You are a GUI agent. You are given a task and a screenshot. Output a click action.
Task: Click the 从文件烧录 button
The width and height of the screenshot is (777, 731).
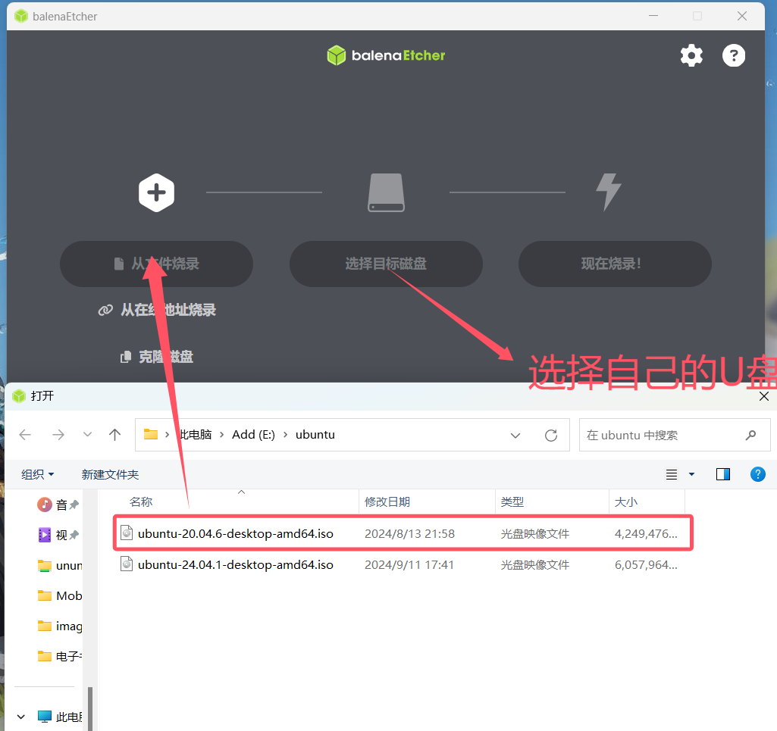click(157, 264)
